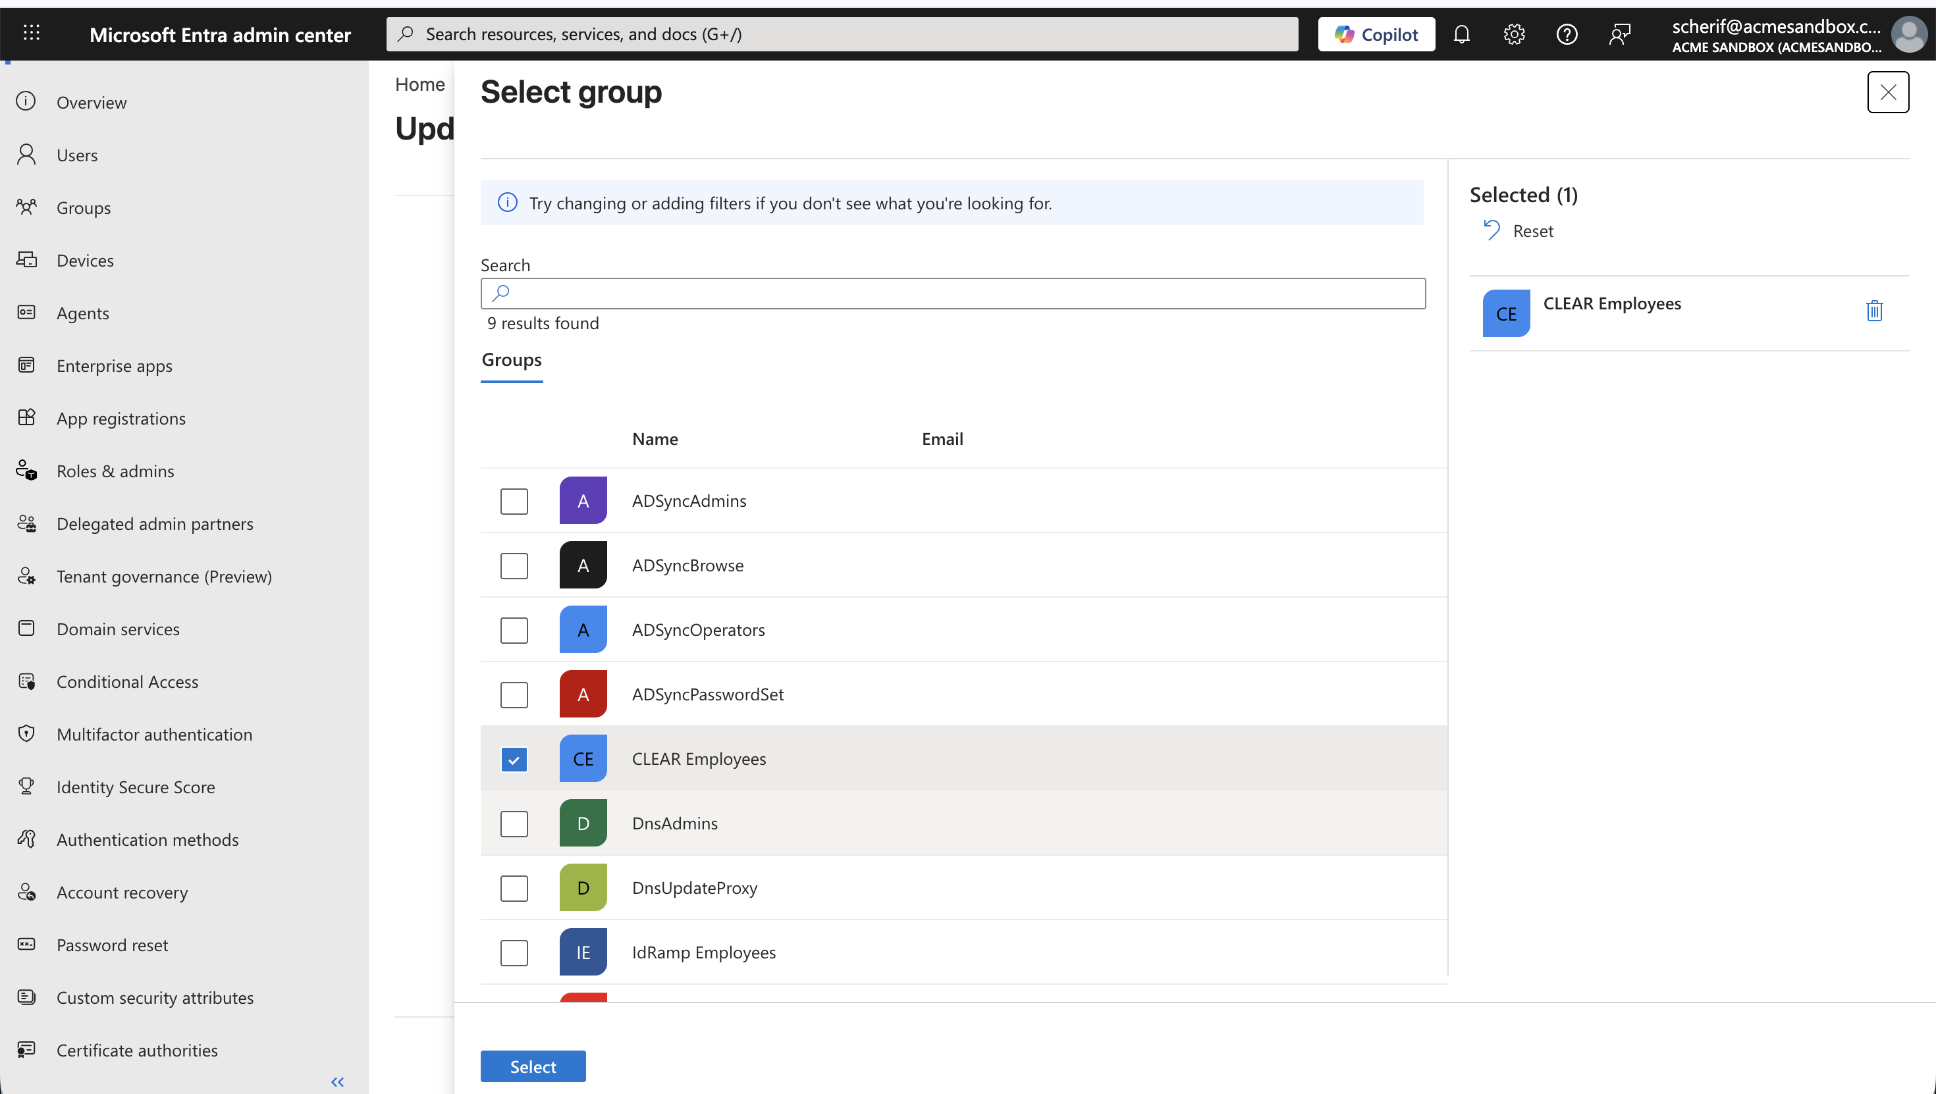Open the feedback icon in header
Viewport: 1936px width, 1094px height.
[x=1620, y=34]
